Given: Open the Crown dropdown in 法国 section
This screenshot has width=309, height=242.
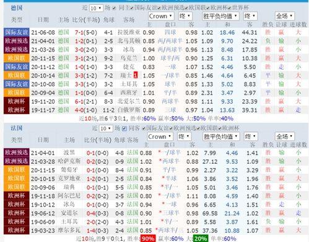Looking at the screenshot, I should [160, 137].
